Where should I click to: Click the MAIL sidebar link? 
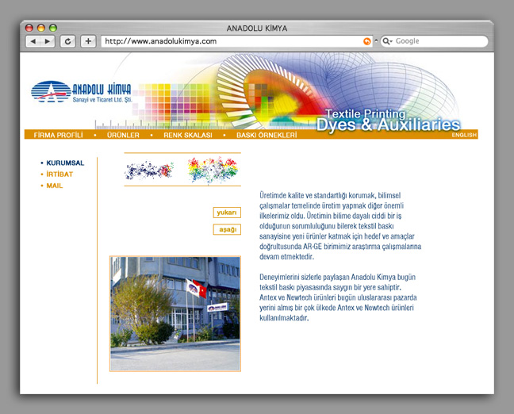tap(55, 186)
